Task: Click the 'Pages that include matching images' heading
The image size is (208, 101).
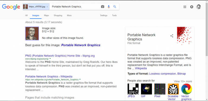Action: [x=50, y=97]
